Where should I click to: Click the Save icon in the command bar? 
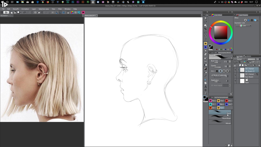(18, 12)
